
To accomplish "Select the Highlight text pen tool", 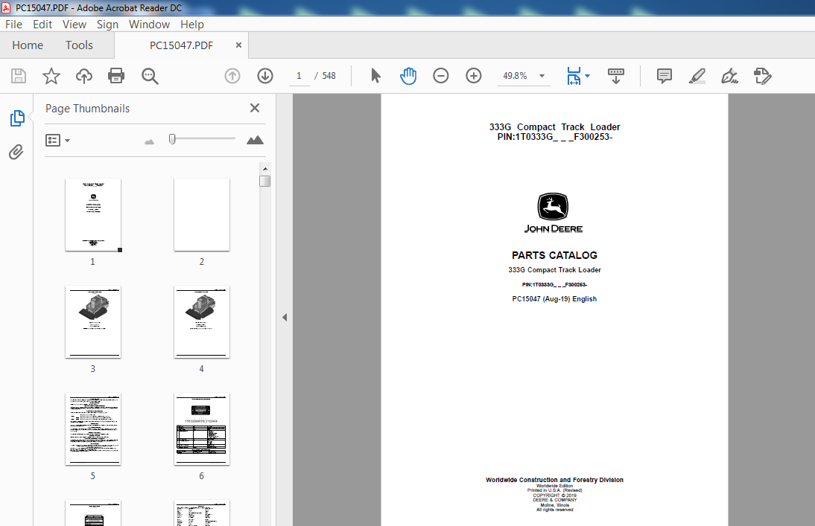I will click(697, 76).
